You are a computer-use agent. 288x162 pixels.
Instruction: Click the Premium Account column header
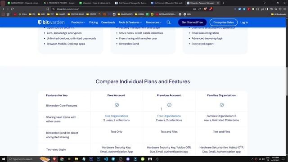coord(169,95)
